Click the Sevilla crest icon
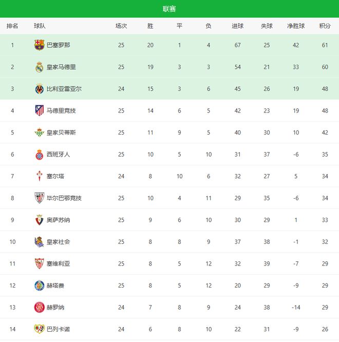The width and height of the screenshot is (339, 342). click(39, 263)
